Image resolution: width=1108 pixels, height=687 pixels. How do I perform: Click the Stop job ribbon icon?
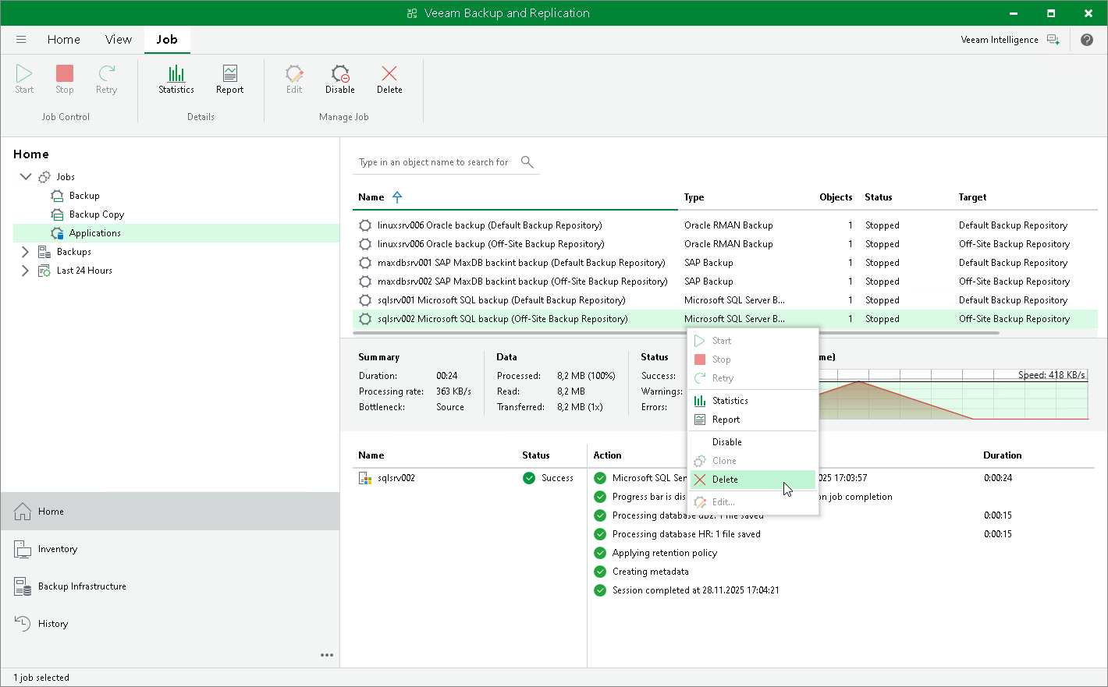click(x=65, y=73)
